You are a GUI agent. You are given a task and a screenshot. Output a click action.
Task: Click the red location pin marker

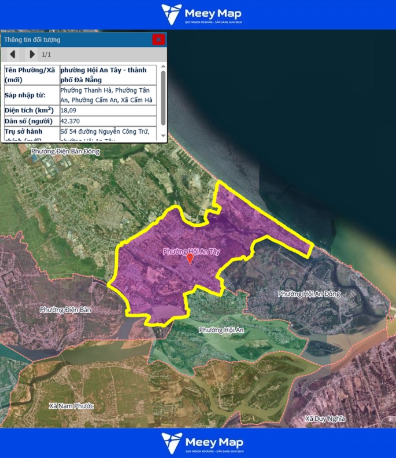(x=190, y=259)
